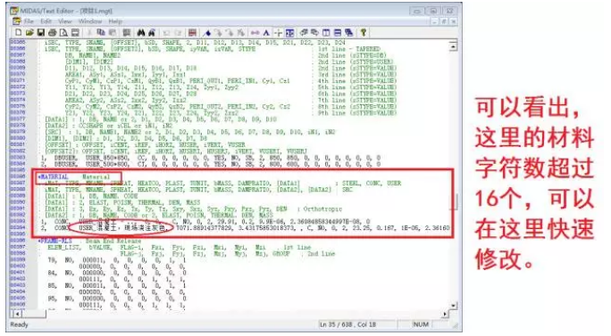This screenshot has width=611, height=336.
Task: Place the cursor on the *MATERIAL line
Action: [x=74, y=177]
